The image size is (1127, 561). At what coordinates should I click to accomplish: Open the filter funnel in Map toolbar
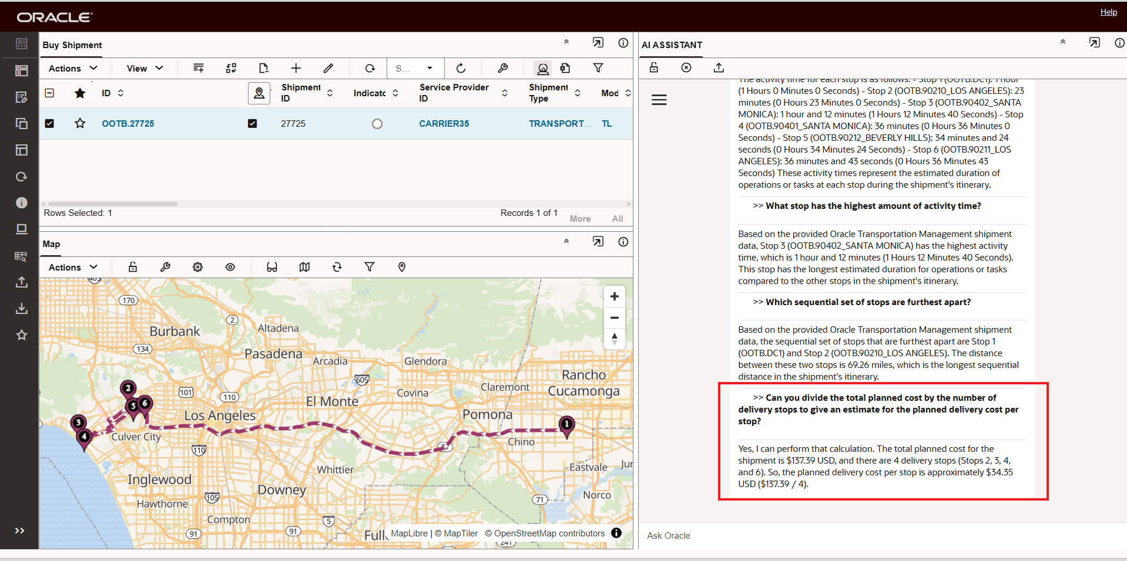[x=370, y=267]
